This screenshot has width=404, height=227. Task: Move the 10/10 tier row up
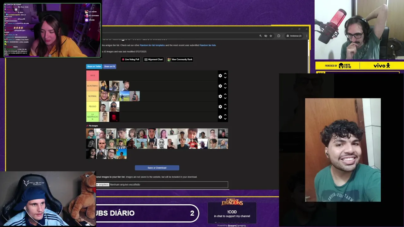tap(225, 74)
